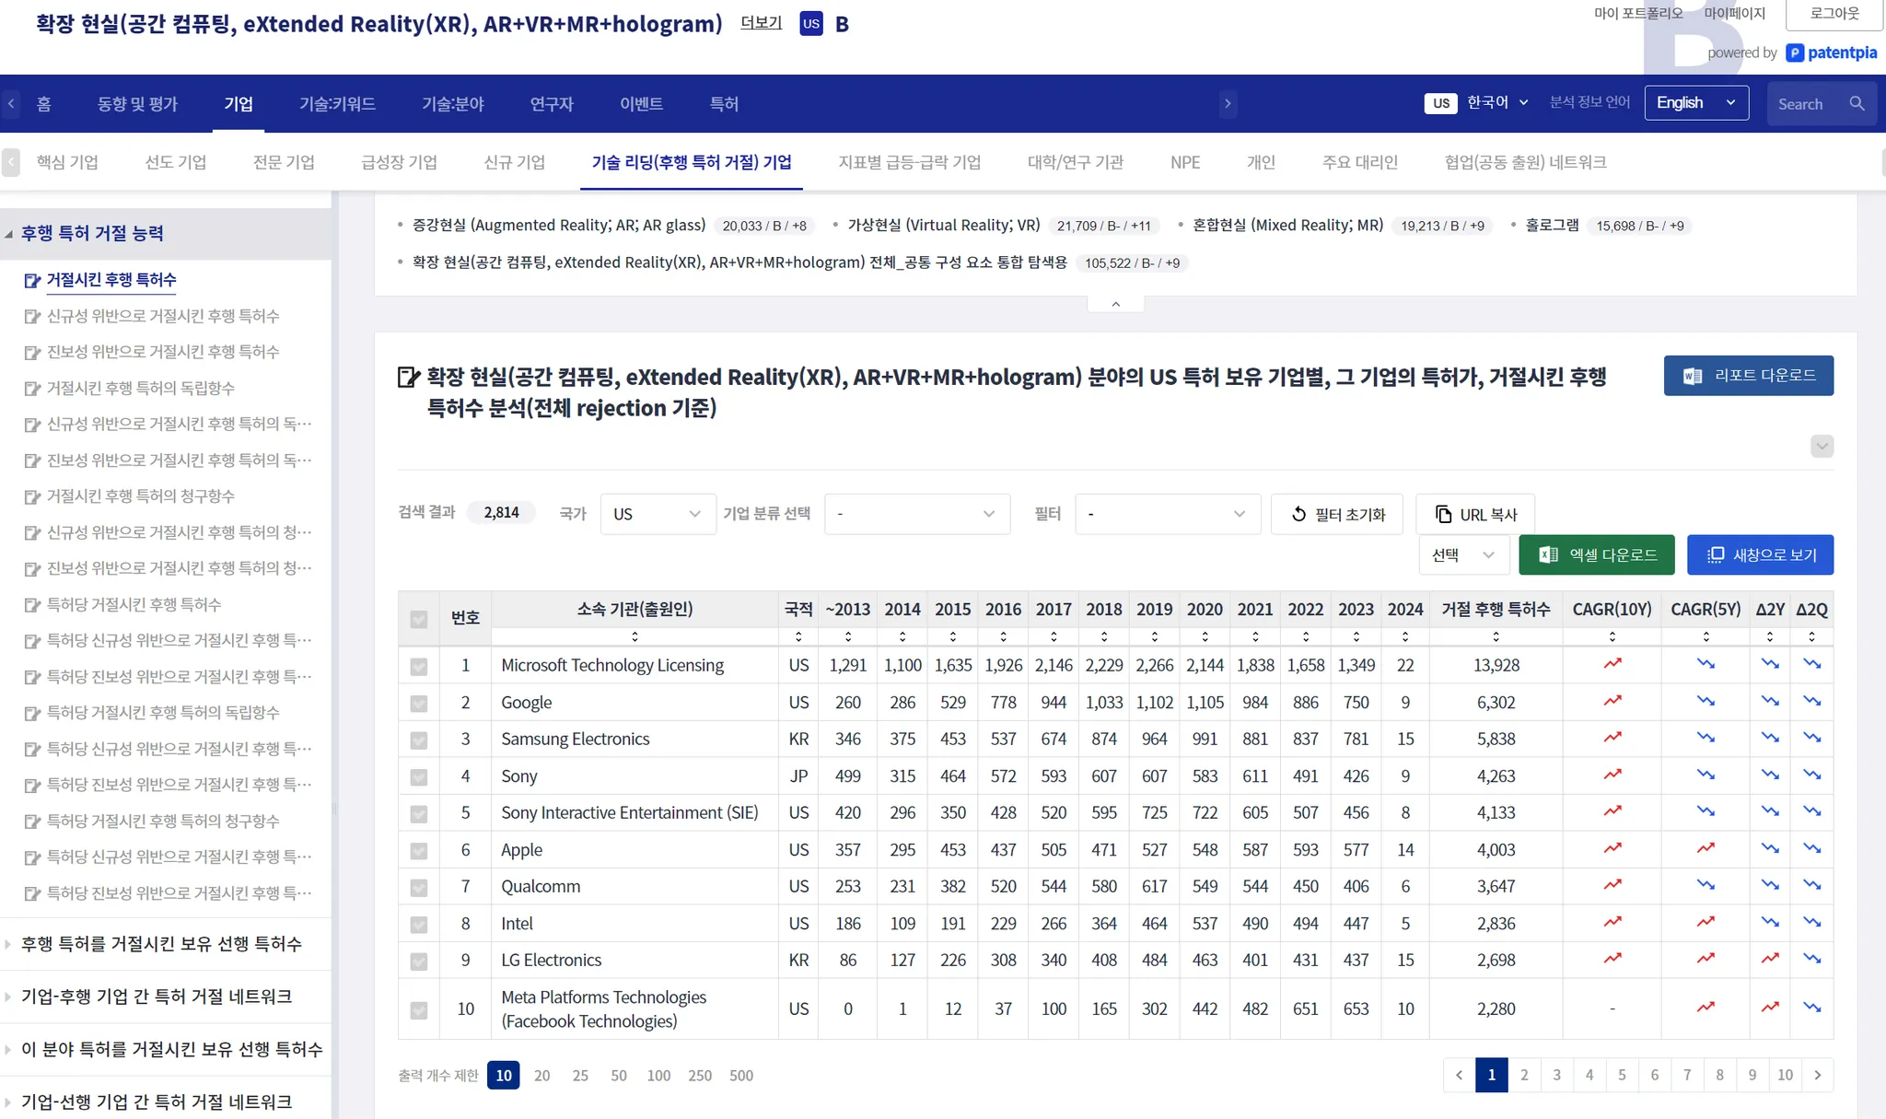This screenshot has width=1886, height=1119.
Task: Toggle the header select-all checkbox
Action: coord(419,619)
